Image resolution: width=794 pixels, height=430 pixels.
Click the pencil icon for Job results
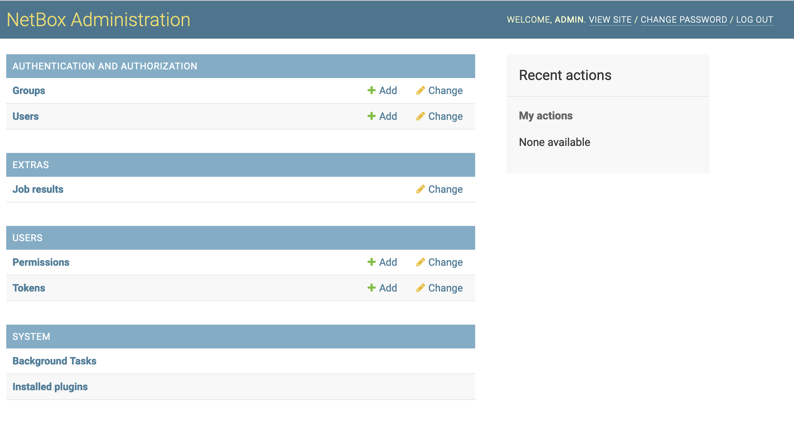(x=420, y=189)
